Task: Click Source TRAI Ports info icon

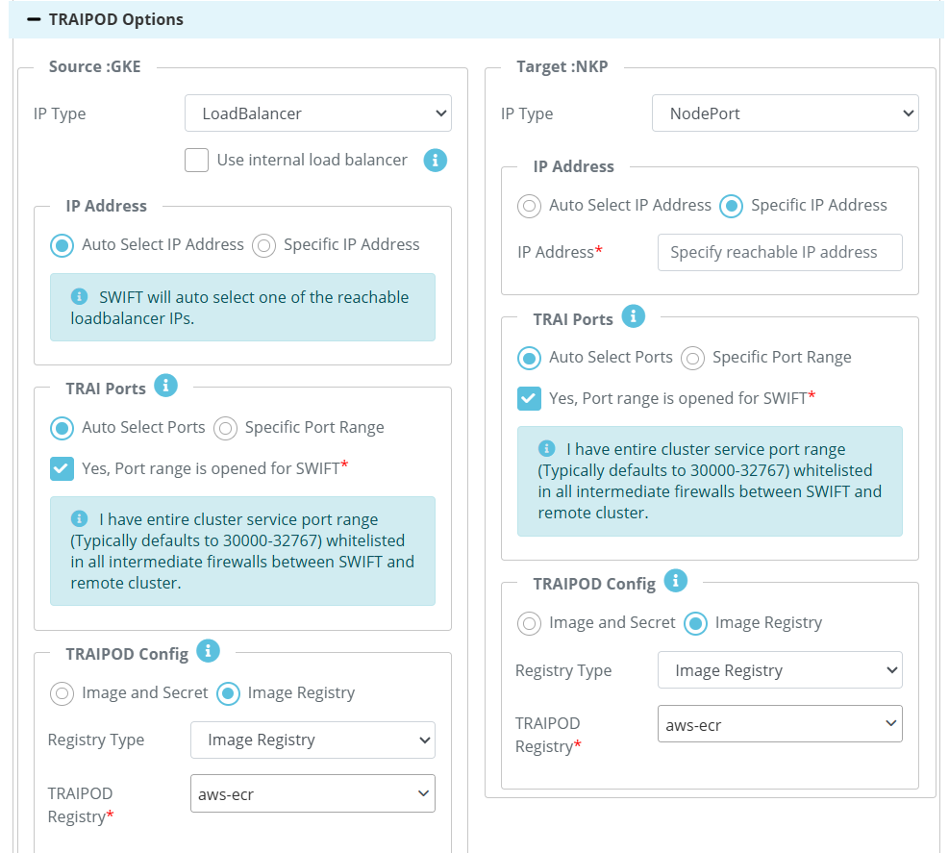Action: click(x=165, y=386)
